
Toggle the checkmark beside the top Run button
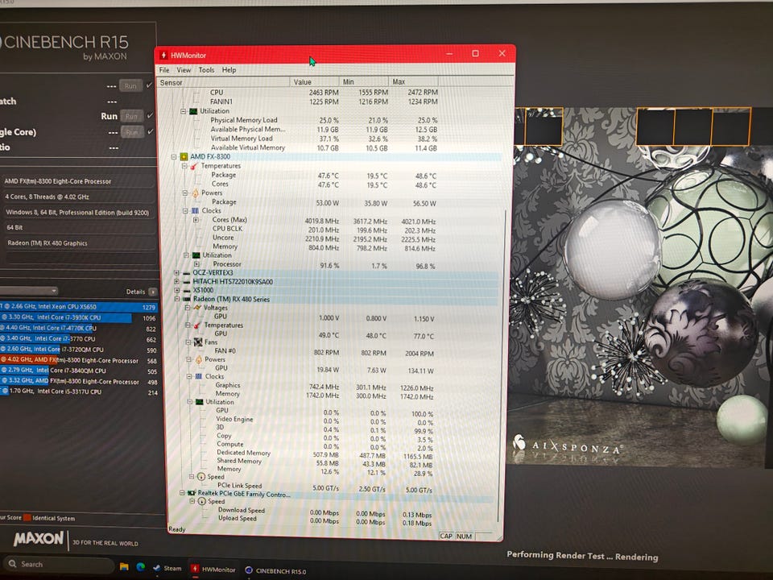click(x=150, y=85)
